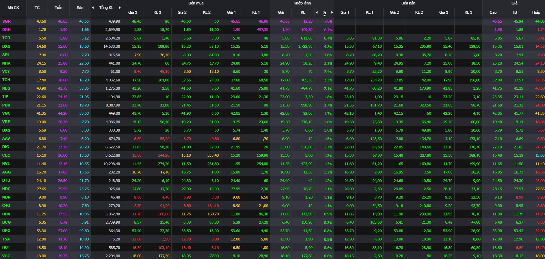Click CEO low price 13.60
The width and height of the screenshot is (545, 259).
coord(540,155)
